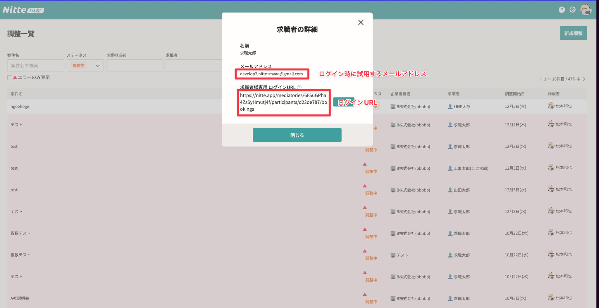Click warning icon in A社説明会 row

click(365, 294)
